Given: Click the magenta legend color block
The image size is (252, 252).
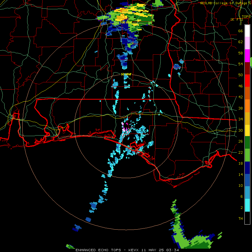Looking at the screenshot, I should pyautogui.click(x=247, y=56).
